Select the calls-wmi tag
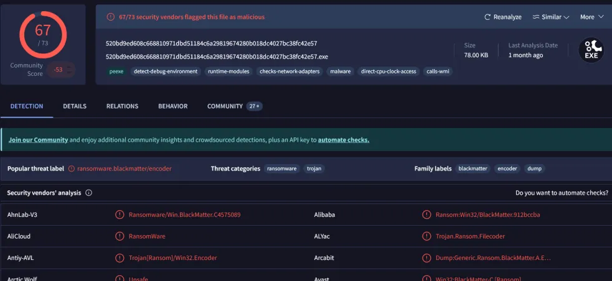 (x=438, y=71)
